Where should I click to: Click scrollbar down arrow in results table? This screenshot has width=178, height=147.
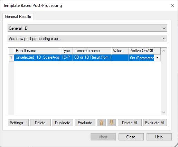(163, 112)
